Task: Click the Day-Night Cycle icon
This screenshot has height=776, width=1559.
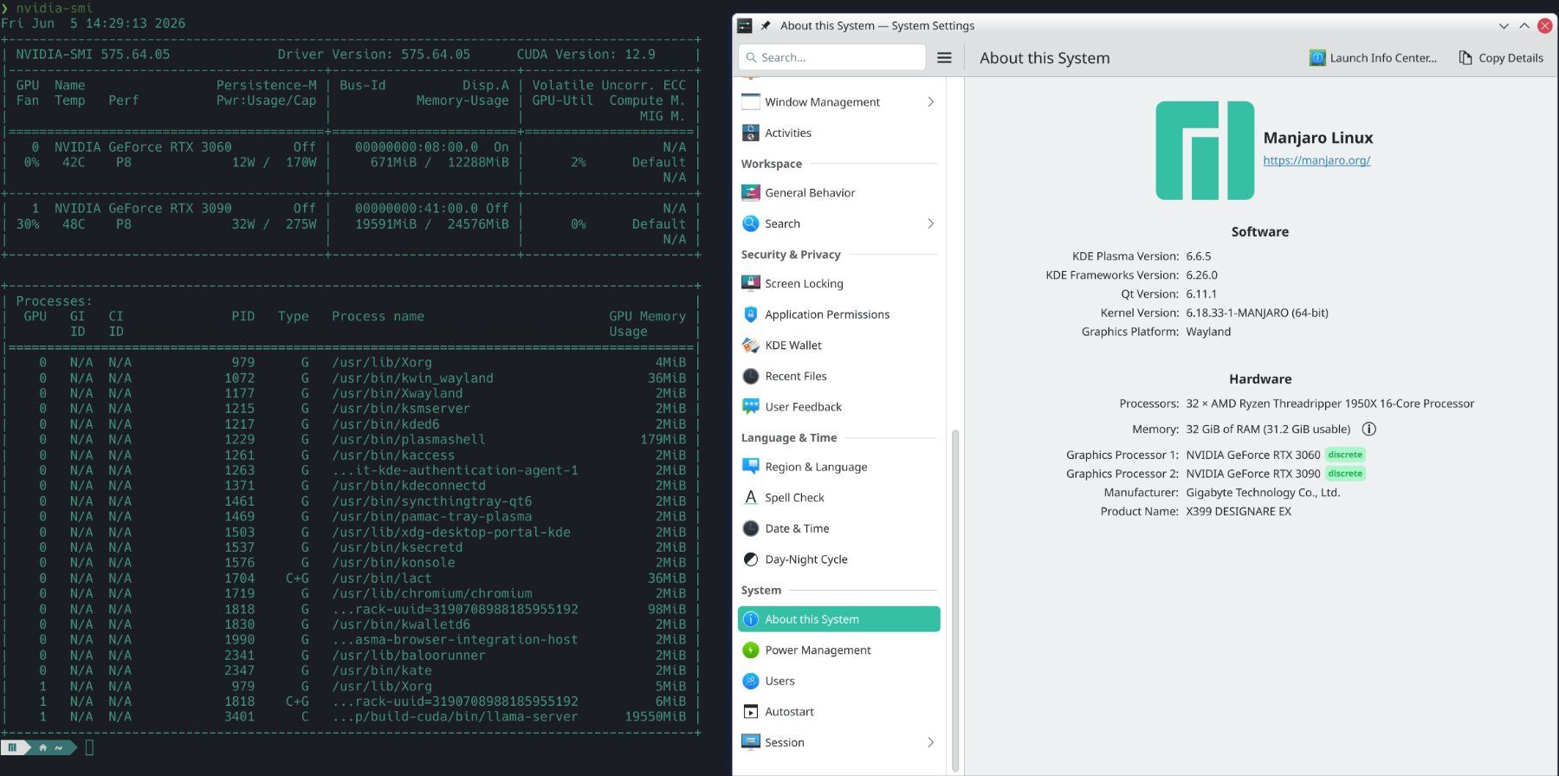Action: pyautogui.click(x=751, y=559)
